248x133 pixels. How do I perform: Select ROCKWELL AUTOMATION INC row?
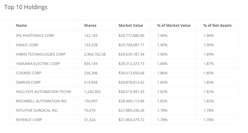click(42, 101)
